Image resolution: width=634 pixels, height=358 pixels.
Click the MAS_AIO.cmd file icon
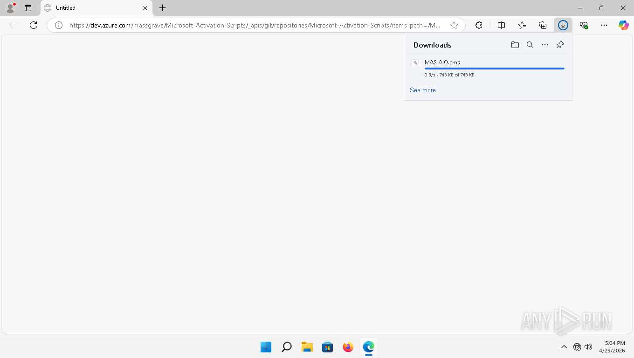click(415, 62)
